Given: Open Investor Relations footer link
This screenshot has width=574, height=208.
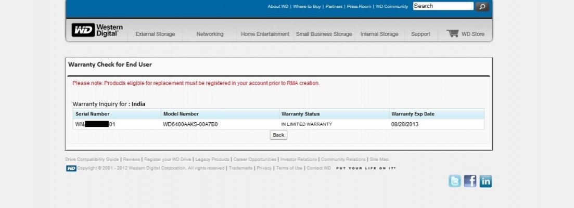Looking at the screenshot, I should [x=299, y=160].
